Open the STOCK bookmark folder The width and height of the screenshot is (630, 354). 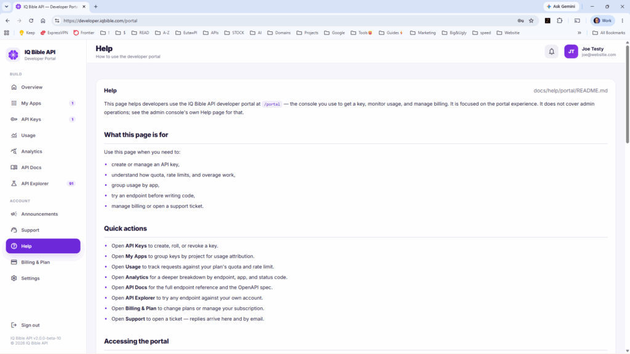pyautogui.click(x=234, y=33)
